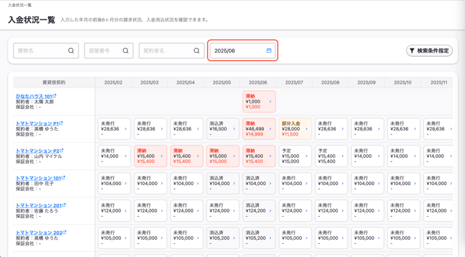Screen dimensions: 465x257
Task: Open トマトマンション 101 消込済 cell for 2025/05
Action: coord(223,184)
